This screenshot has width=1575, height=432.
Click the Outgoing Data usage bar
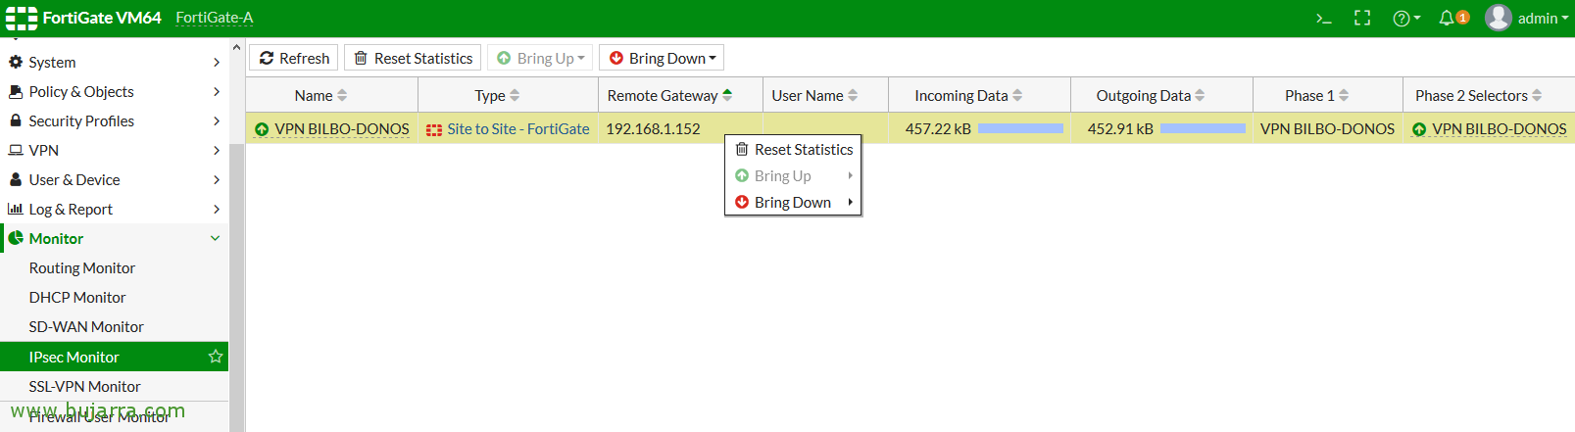[x=1203, y=128]
